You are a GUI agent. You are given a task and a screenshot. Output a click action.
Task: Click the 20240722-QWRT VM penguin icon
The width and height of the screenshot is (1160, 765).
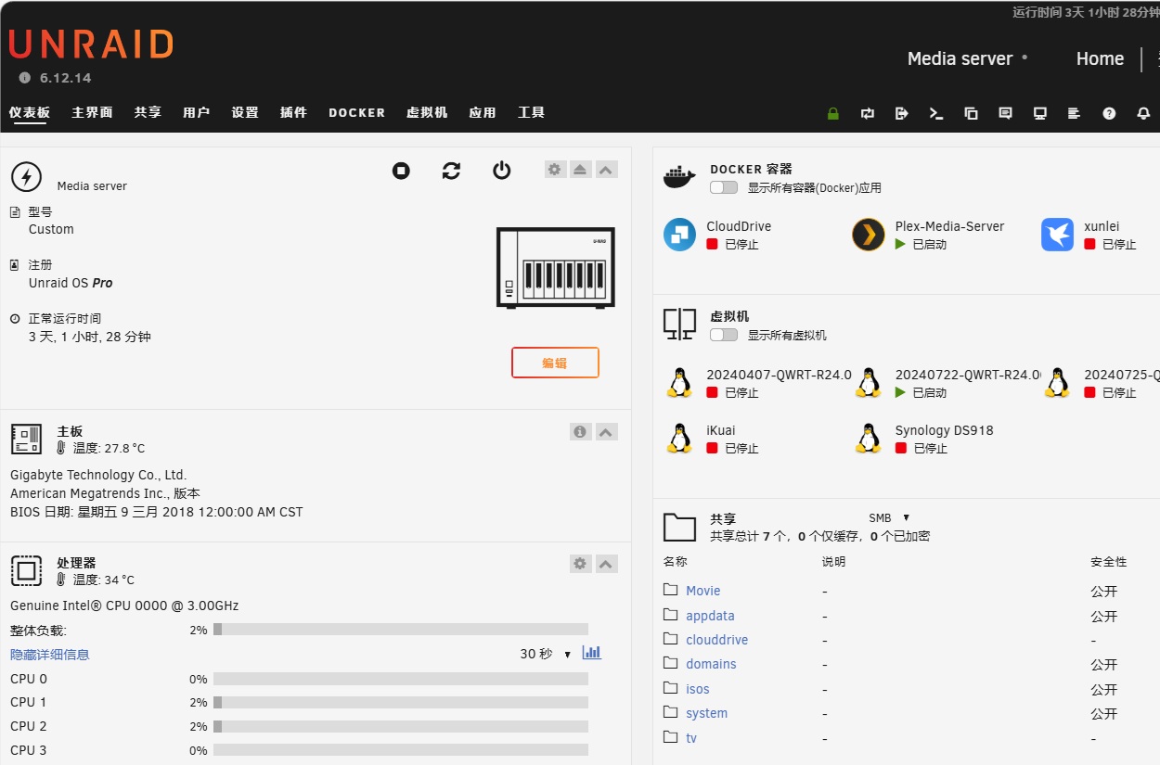pos(869,383)
